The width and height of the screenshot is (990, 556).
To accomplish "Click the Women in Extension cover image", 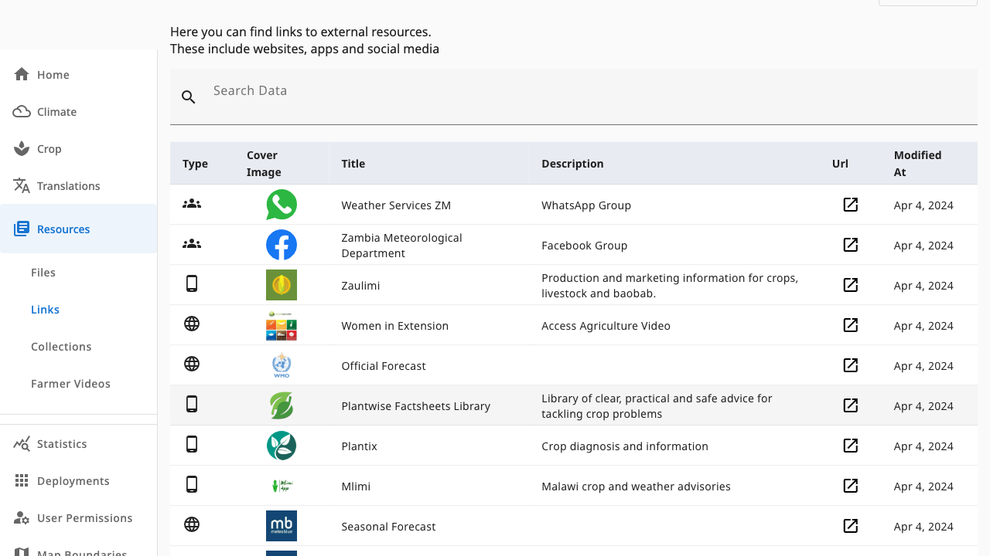I will tap(282, 325).
